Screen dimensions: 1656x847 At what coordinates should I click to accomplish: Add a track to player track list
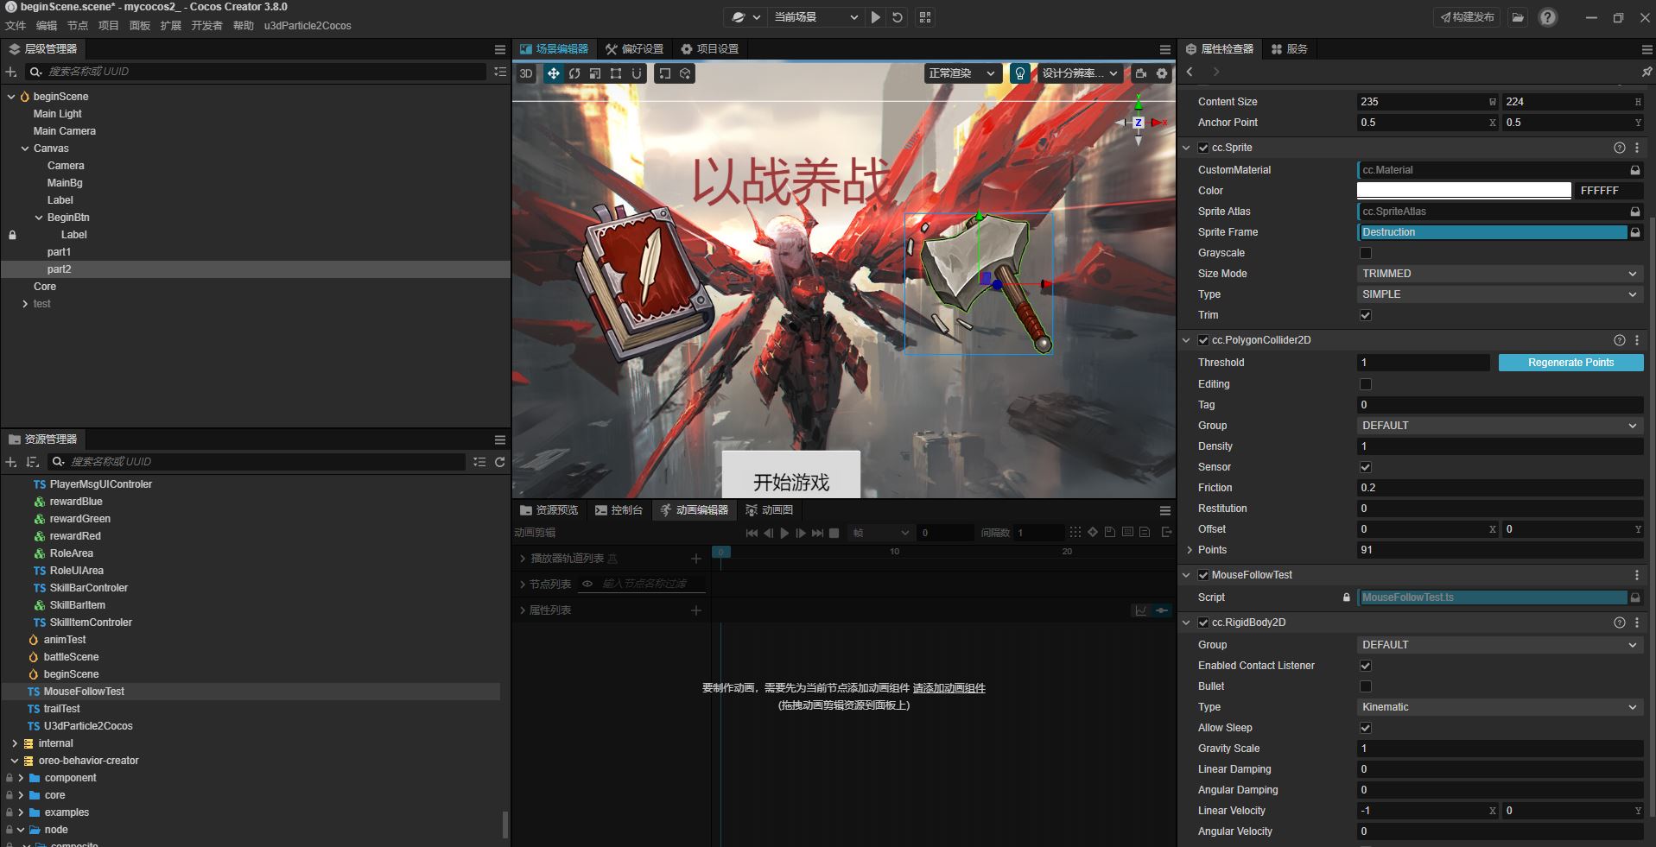click(696, 559)
